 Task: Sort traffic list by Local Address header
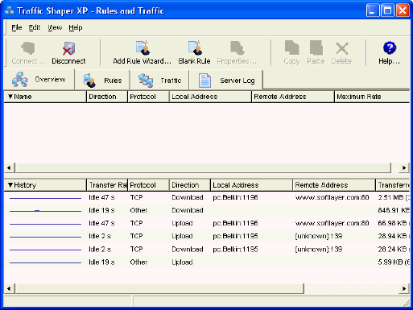click(x=252, y=185)
